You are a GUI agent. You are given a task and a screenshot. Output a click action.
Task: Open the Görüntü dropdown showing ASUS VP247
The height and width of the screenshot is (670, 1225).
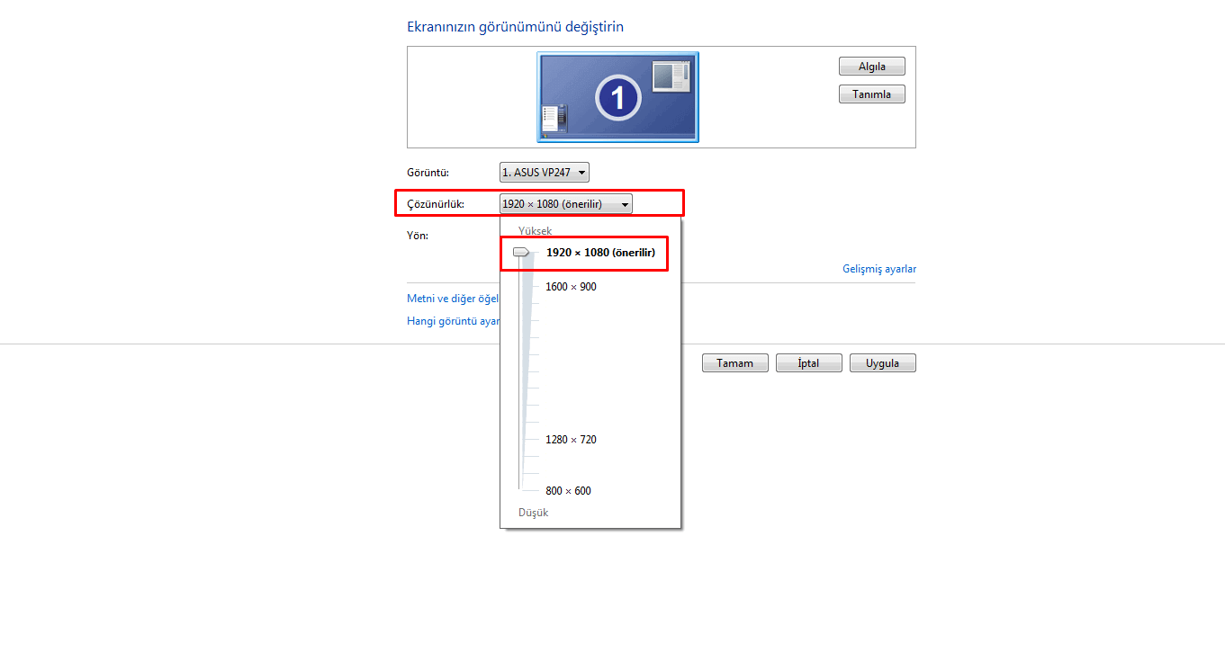click(x=544, y=173)
